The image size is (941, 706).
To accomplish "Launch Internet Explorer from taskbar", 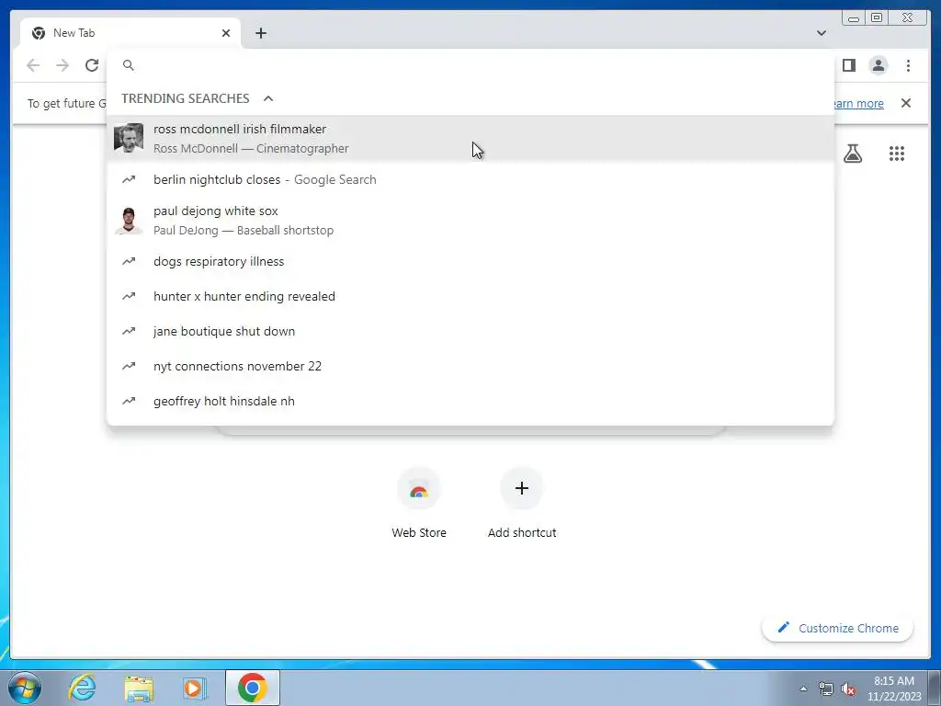I will click(x=82, y=688).
